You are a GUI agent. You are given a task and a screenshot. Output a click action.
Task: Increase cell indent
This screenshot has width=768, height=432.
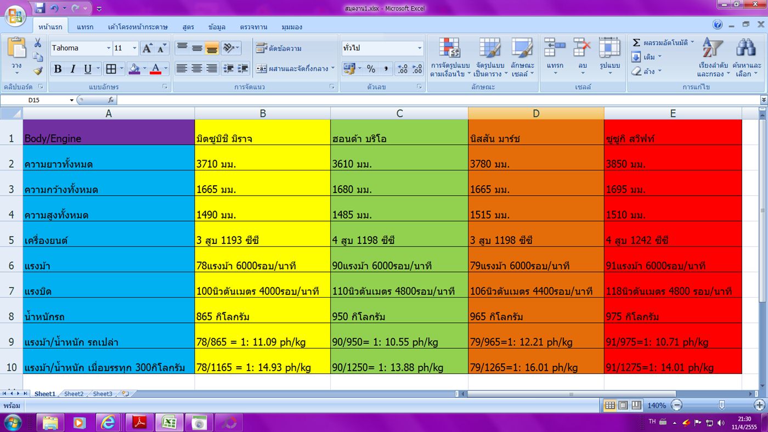tap(243, 69)
